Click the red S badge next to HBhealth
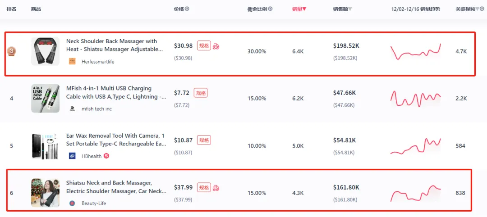Viewport: 487px width, 217px height. (x=106, y=156)
